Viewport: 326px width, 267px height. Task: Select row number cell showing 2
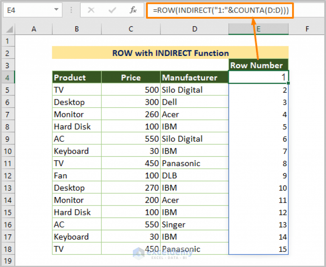[259, 90]
